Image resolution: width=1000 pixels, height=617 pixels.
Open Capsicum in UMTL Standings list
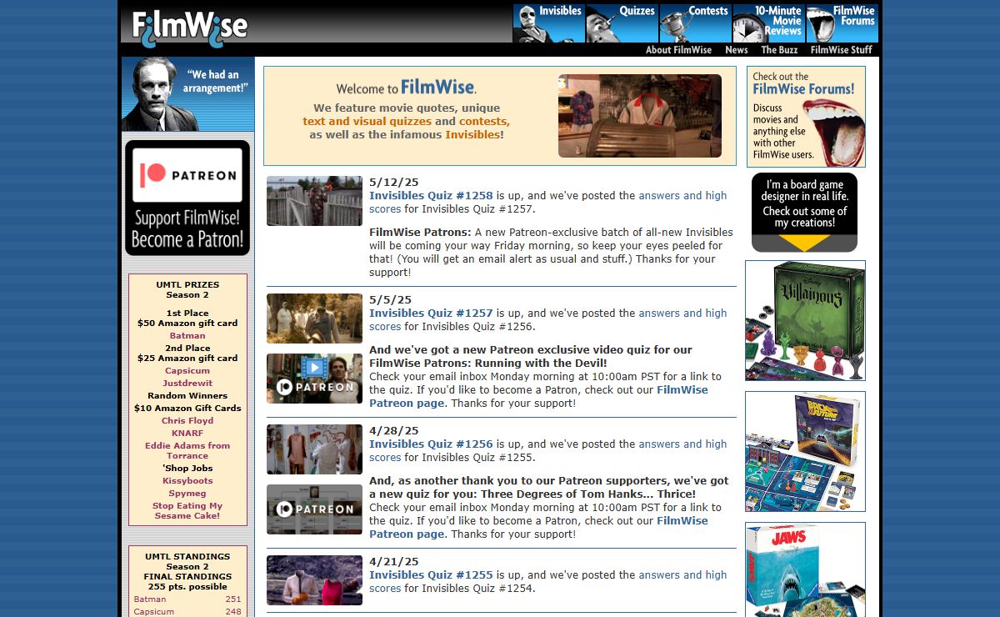[x=154, y=611]
